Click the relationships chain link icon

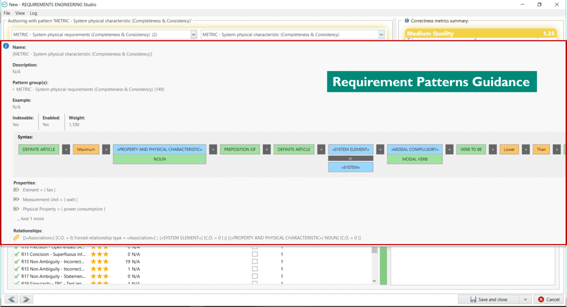click(17, 238)
